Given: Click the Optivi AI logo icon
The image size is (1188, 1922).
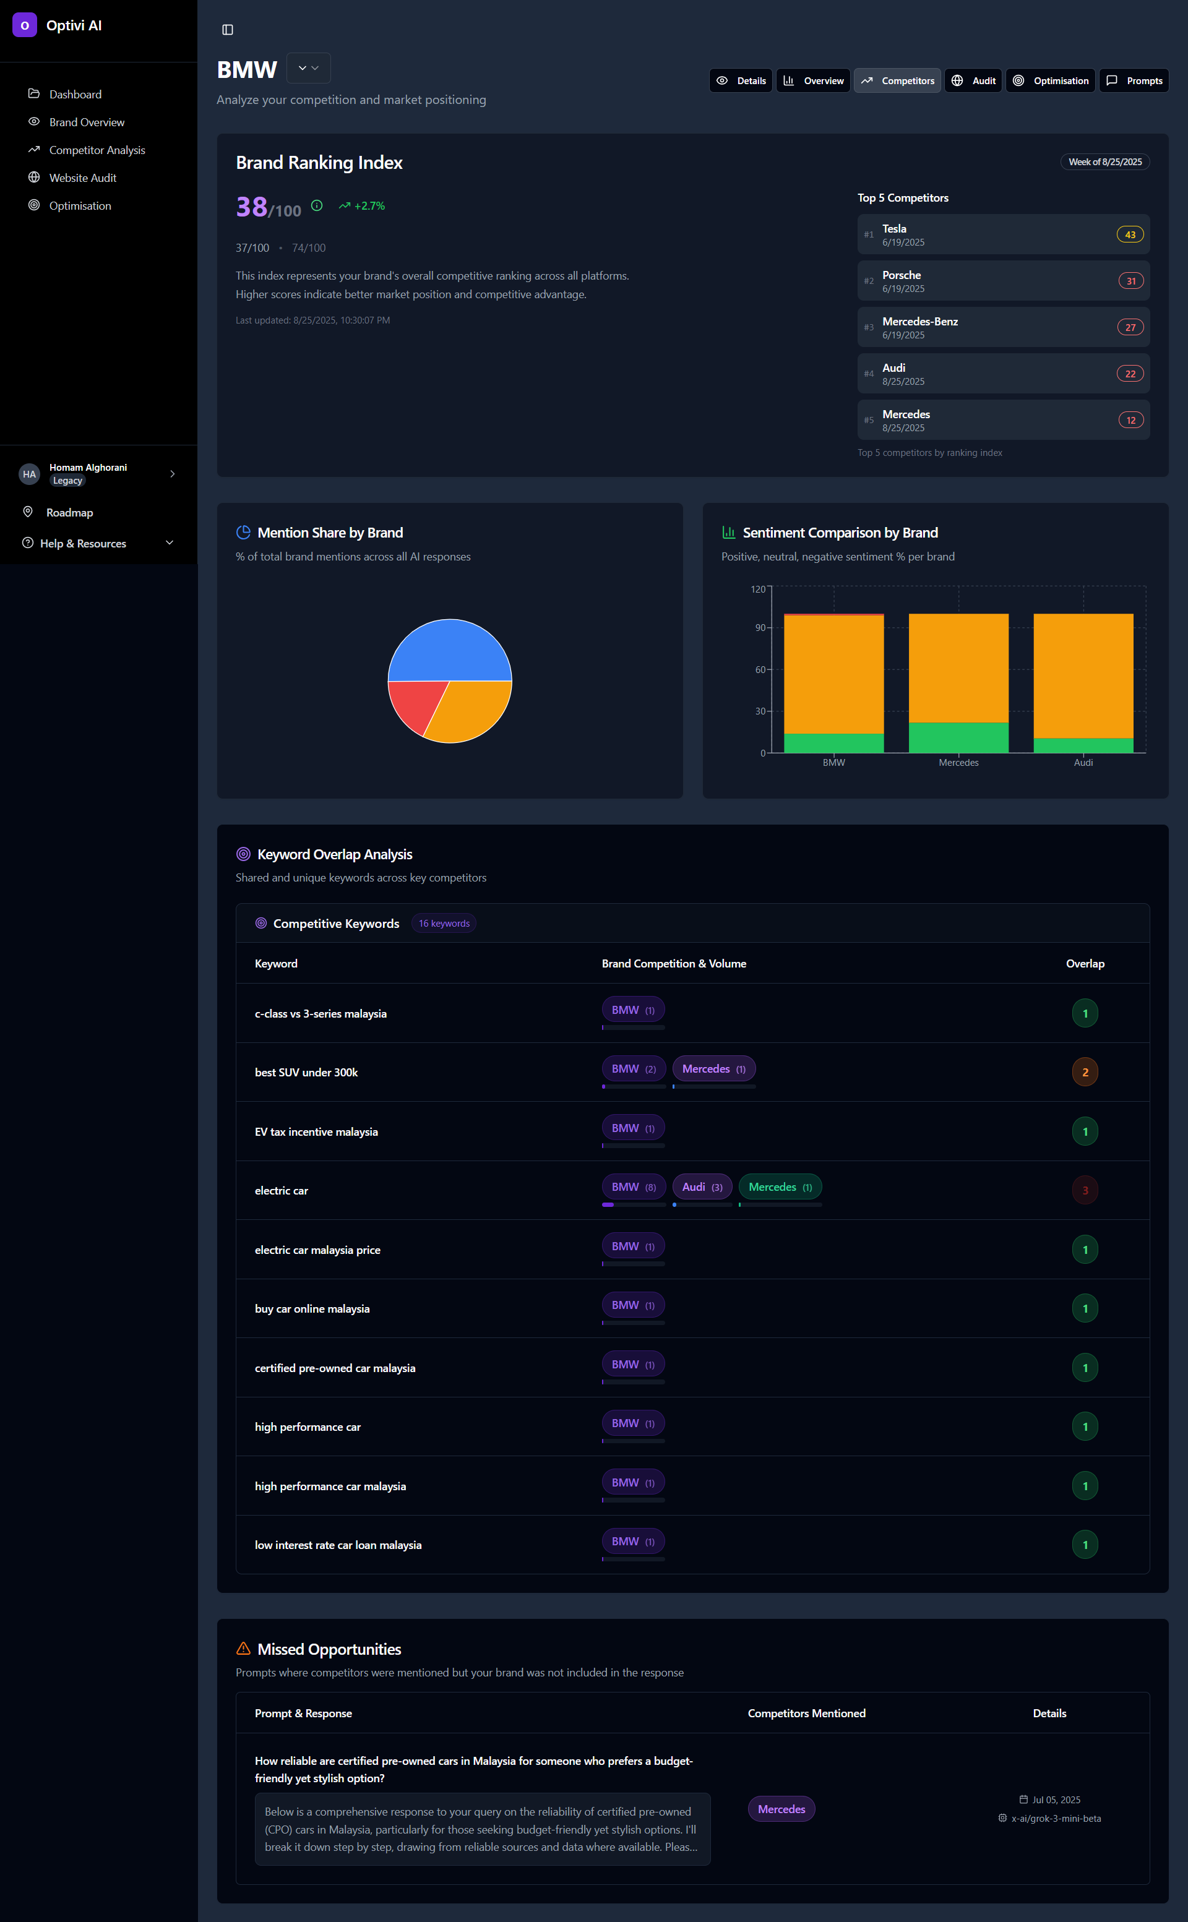Looking at the screenshot, I should click(24, 25).
